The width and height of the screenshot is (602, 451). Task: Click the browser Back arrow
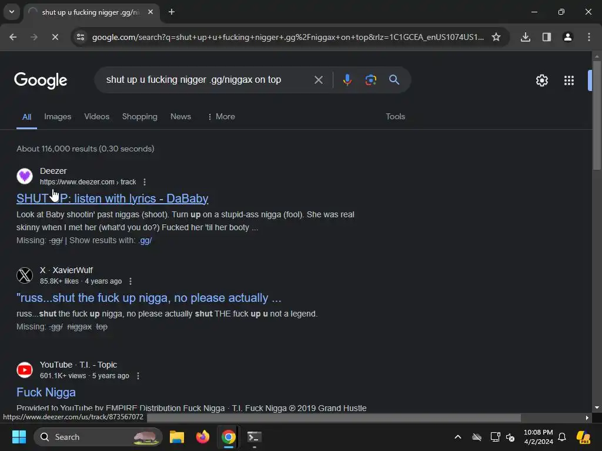(x=13, y=37)
